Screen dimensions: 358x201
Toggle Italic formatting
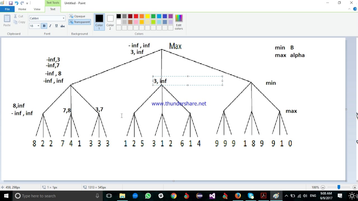[50, 26]
